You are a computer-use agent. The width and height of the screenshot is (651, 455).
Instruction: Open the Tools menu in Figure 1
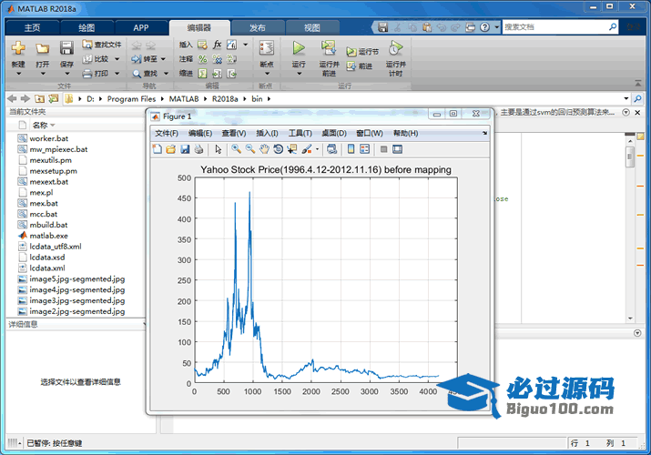click(x=300, y=133)
